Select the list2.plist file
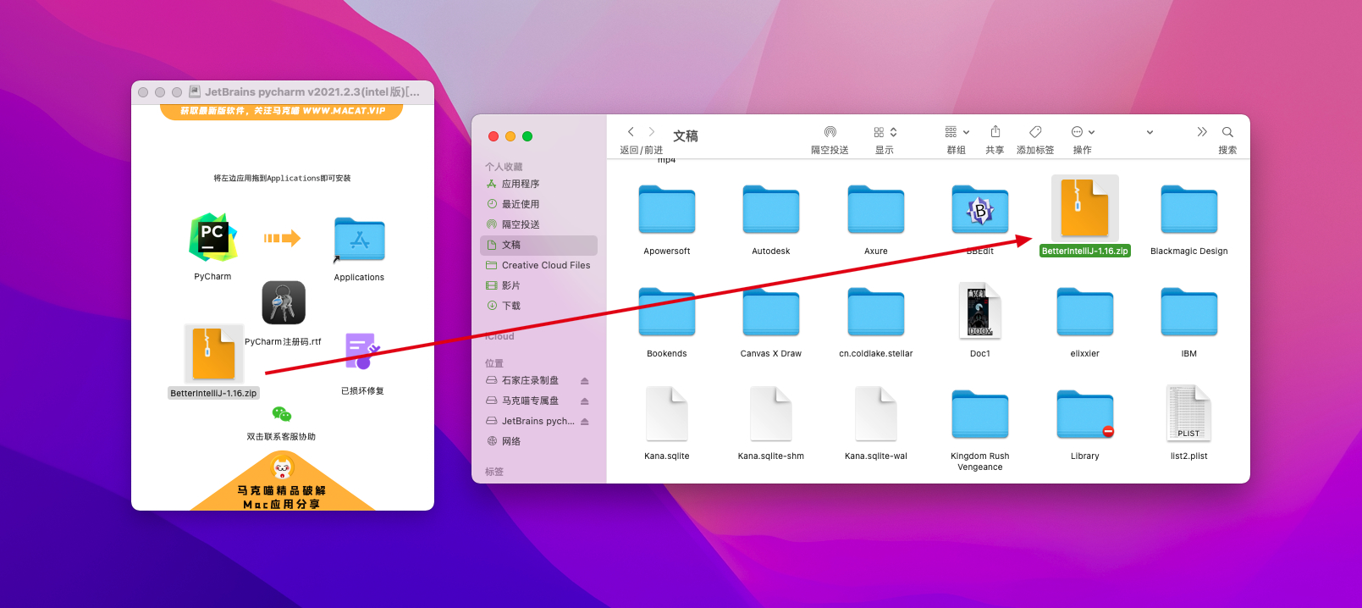This screenshot has width=1362, height=608. [1189, 413]
